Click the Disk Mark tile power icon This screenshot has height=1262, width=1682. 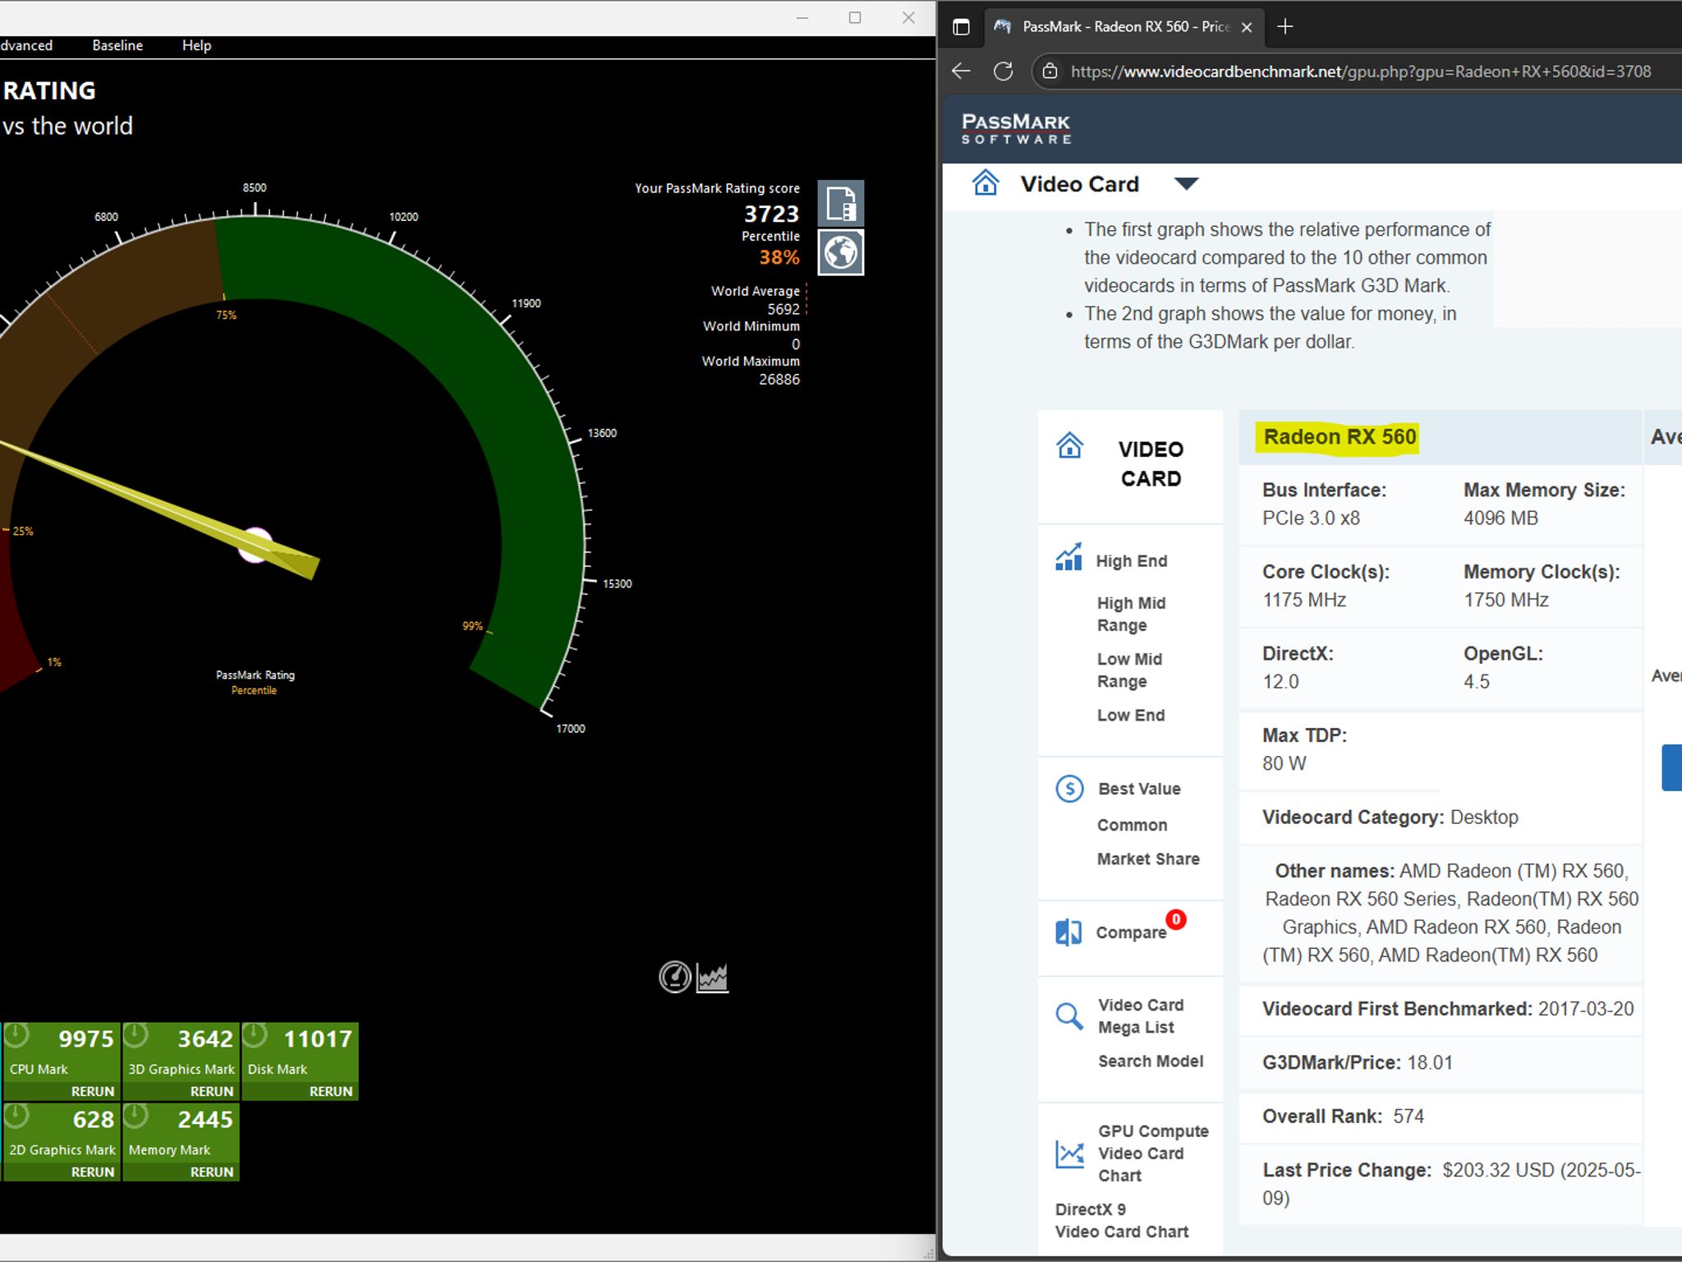pos(255,1035)
